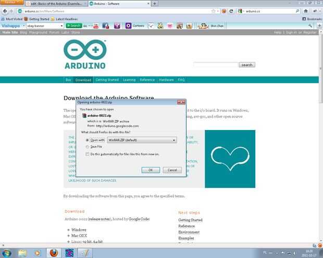Click the Windows download link

pos(79,229)
